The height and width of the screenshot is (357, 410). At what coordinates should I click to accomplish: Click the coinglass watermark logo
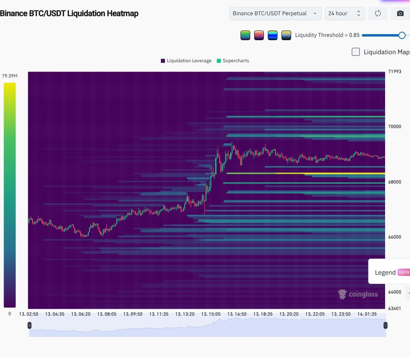tap(358, 294)
